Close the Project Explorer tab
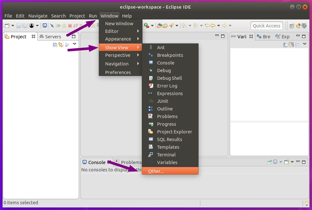The width and height of the screenshot is (312, 210). (33, 36)
